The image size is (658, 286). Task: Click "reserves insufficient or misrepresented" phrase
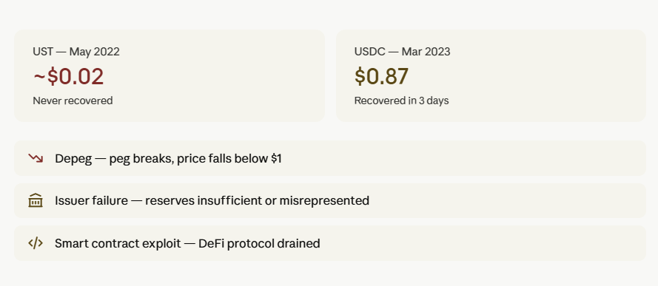pos(258,200)
